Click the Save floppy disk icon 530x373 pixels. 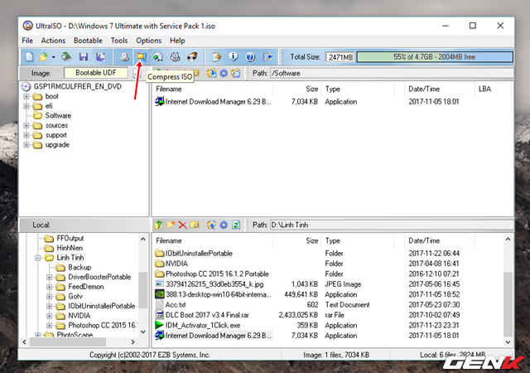point(84,56)
